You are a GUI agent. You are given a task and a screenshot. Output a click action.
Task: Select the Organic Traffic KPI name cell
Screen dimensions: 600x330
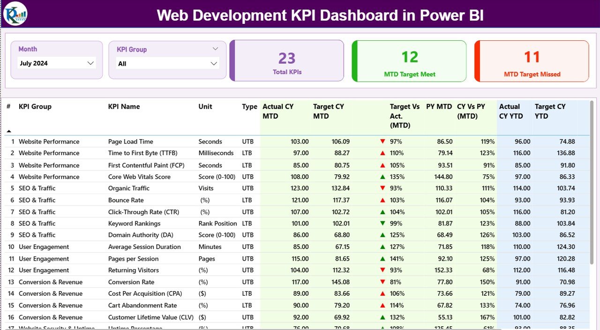[x=129, y=188]
